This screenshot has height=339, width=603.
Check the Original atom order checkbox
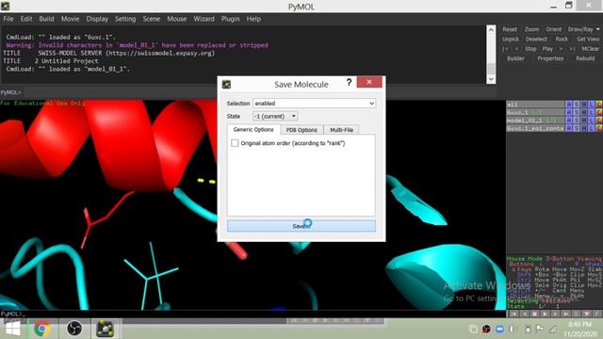(x=235, y=143)
